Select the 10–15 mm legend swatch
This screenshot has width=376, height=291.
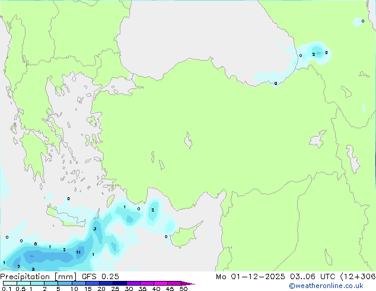[x=78, y=283]
